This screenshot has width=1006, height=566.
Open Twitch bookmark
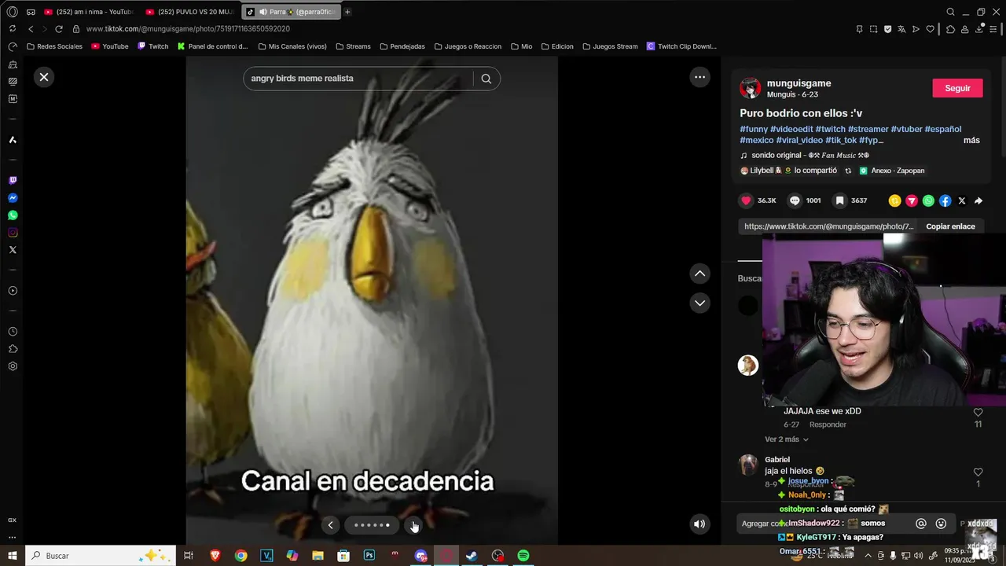click(153, 46)
